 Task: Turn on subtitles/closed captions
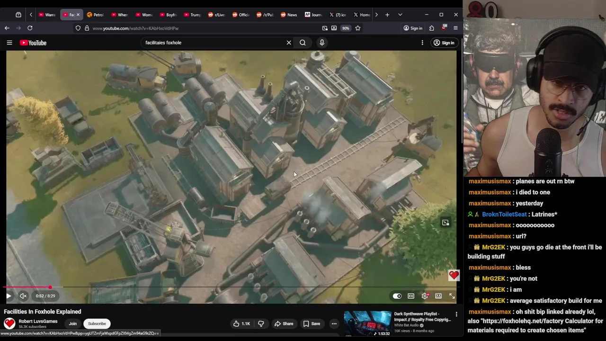(411, 296)
